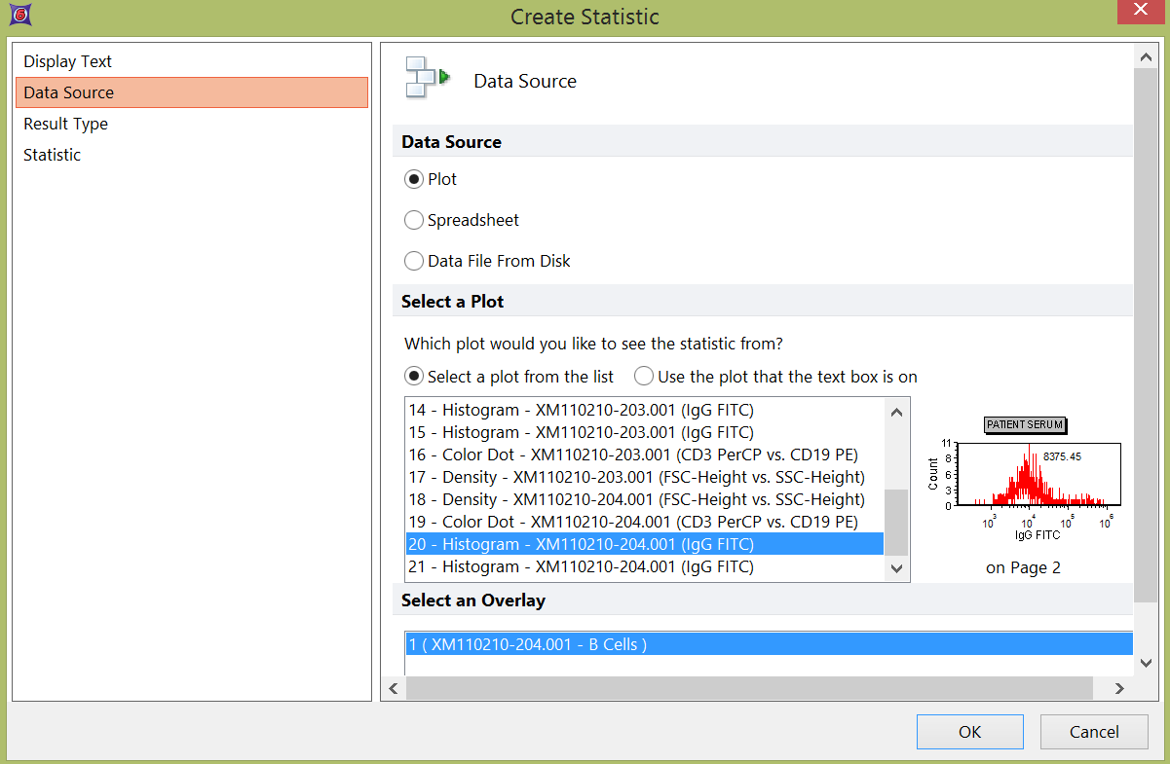This screenshot has width=1170, height=764.
Task: Close the Create Statistic dialog
Action: click(1140, 12)
